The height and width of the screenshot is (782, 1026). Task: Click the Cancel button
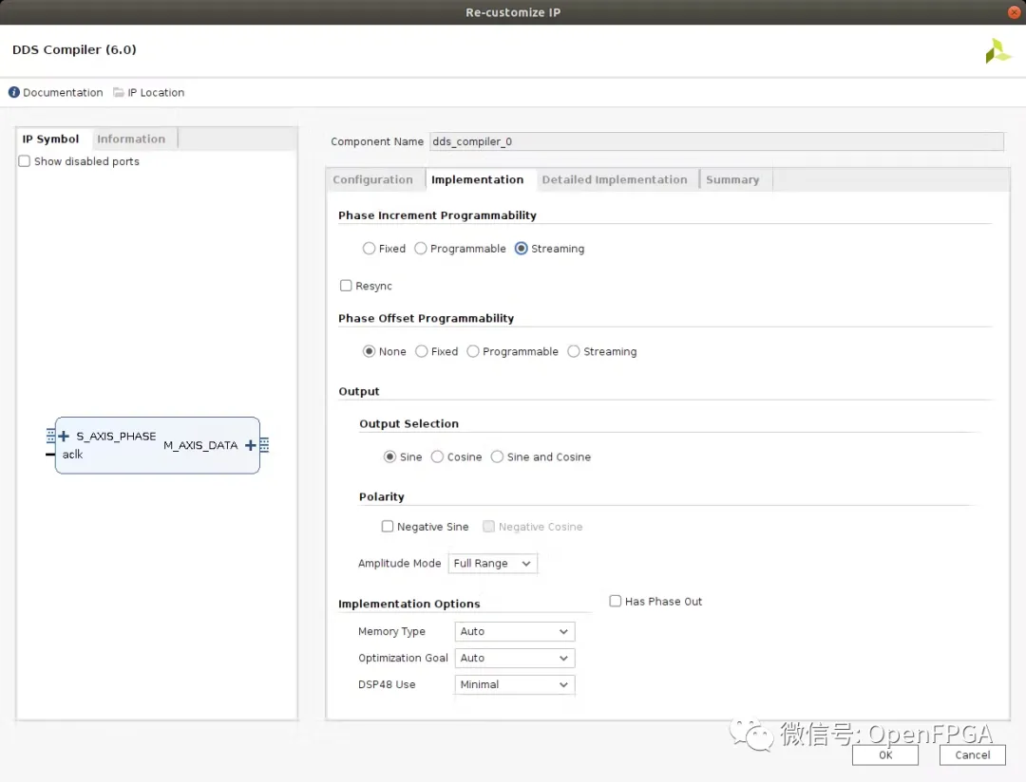(x=973, y=755)
